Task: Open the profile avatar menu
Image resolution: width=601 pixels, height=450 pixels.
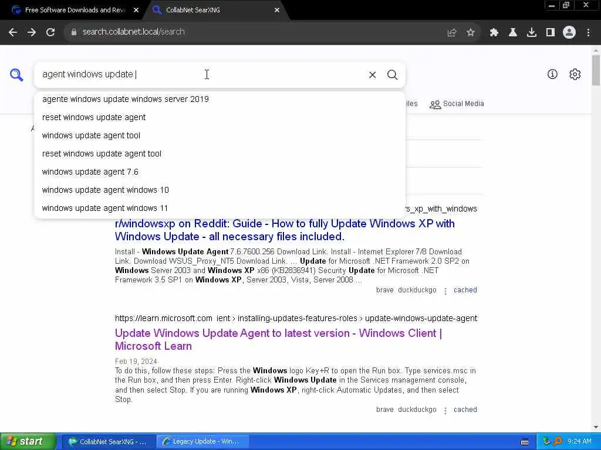Action: 569,32
